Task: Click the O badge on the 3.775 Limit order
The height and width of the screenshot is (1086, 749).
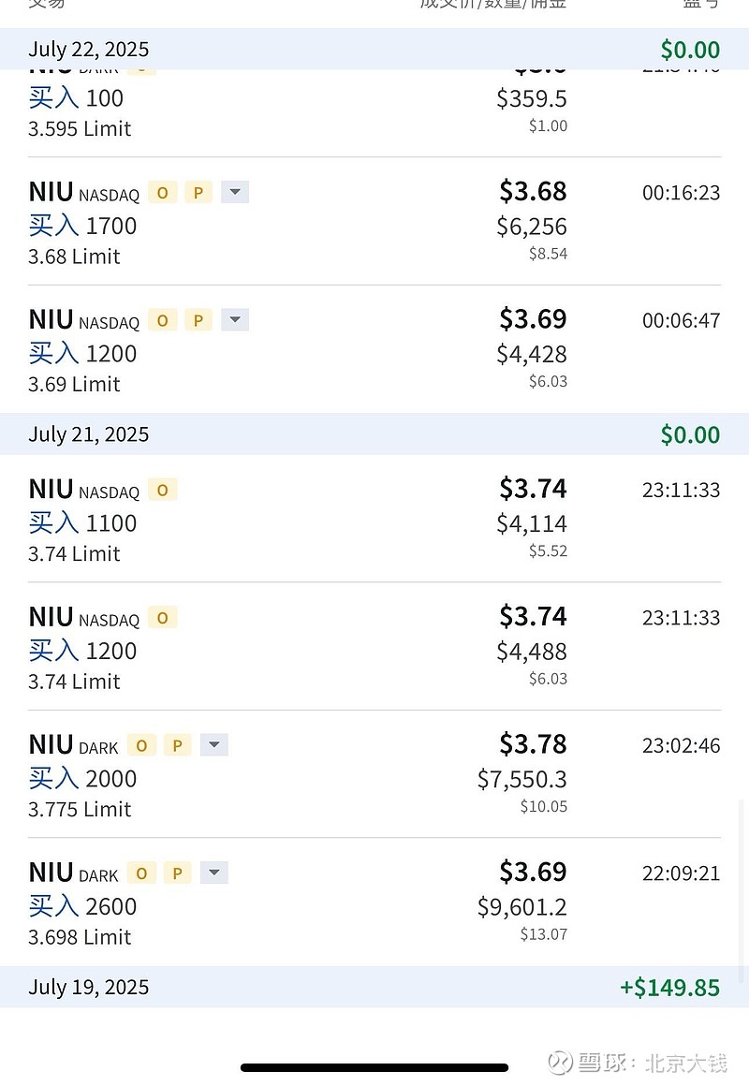Action: (x=141, y=745)
